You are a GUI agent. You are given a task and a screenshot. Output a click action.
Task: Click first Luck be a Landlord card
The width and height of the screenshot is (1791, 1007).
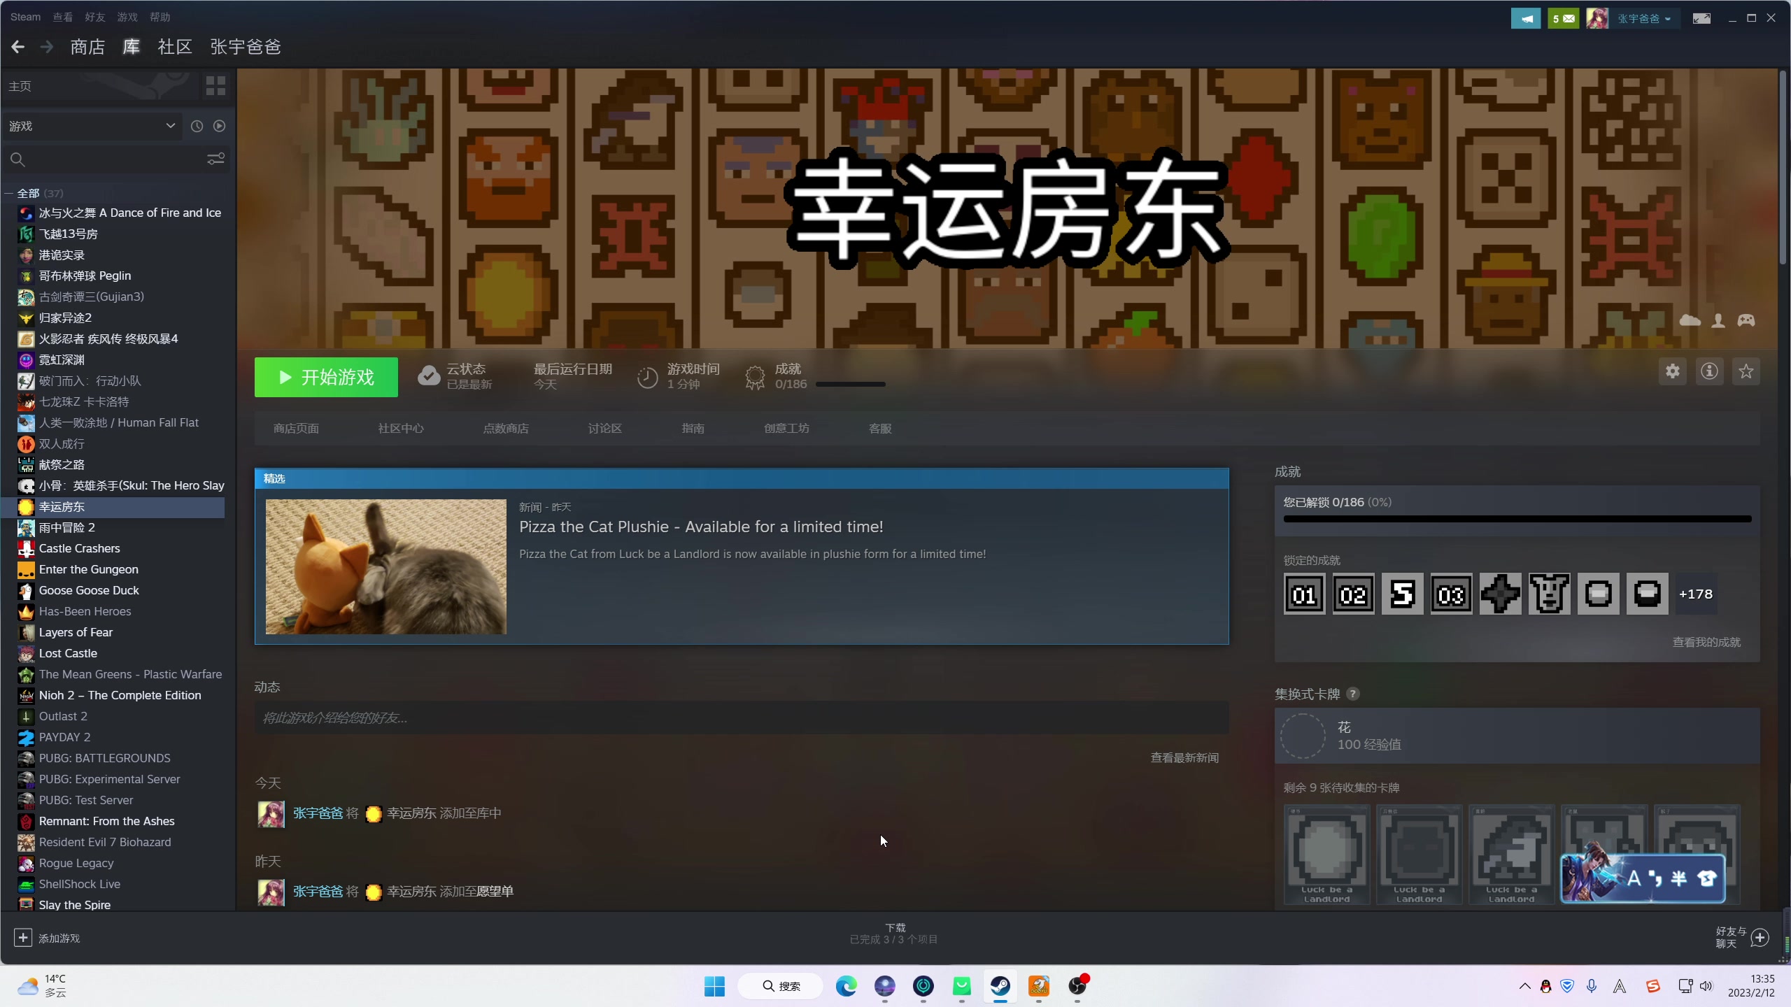1326,855
